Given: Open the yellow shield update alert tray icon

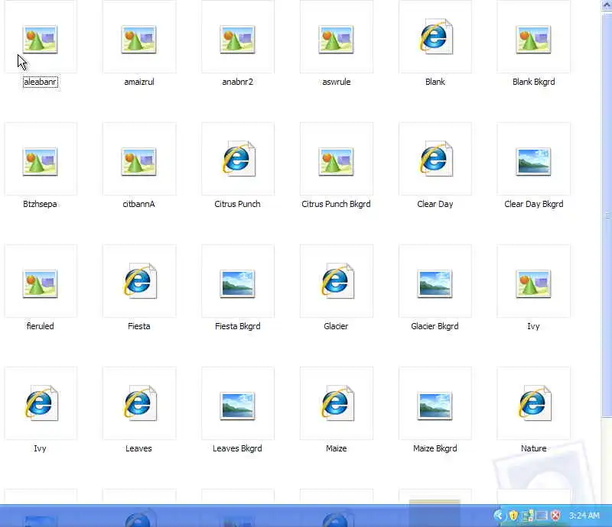Looking at the screenshot, I should (x=513, y=516).
